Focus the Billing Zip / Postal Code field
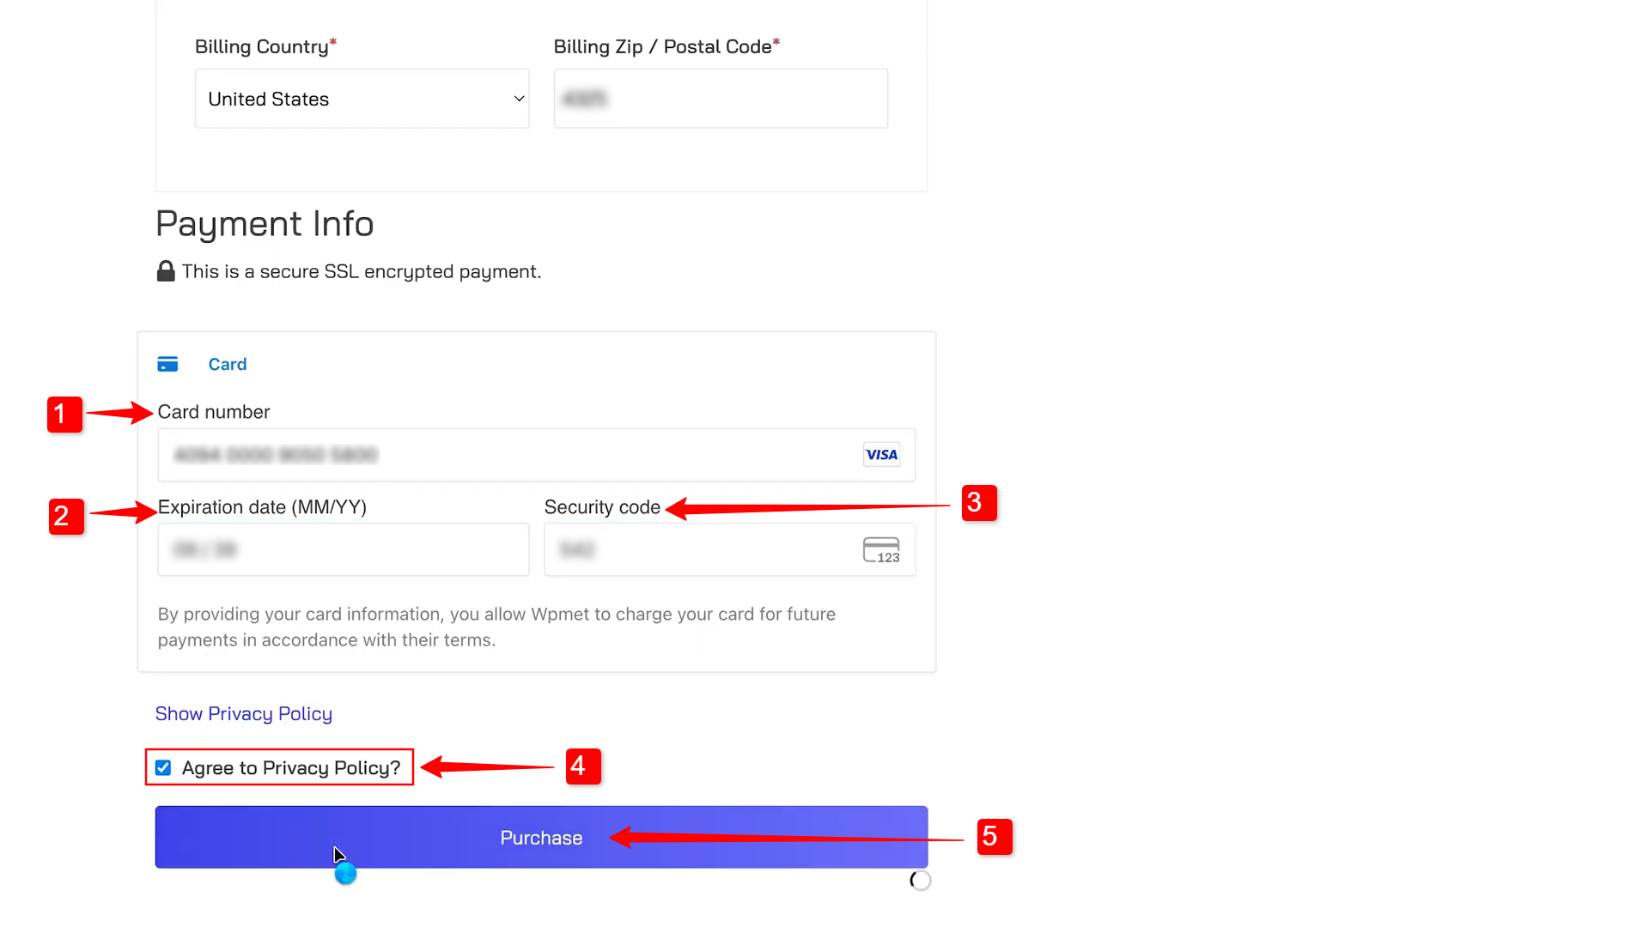Screen dimensions: 1649x927 721,99
